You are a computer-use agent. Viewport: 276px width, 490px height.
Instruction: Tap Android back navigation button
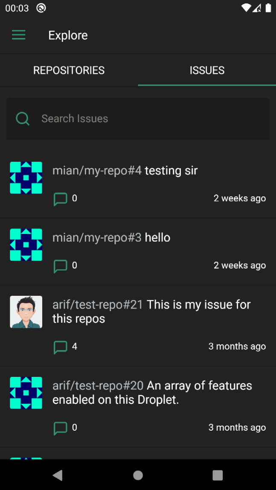pos(58,475)
